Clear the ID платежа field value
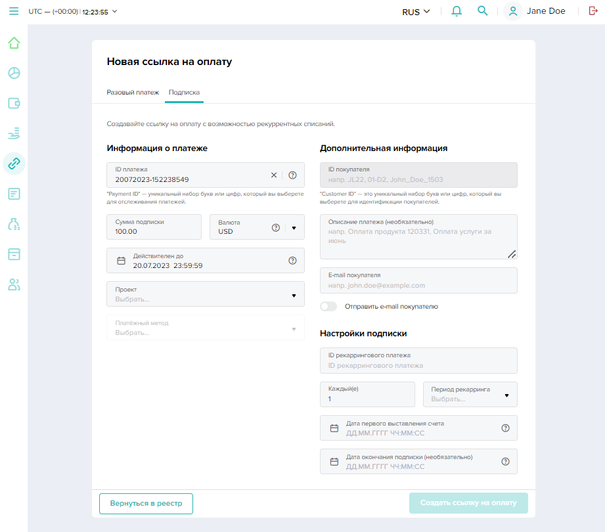 pyautogui.click(x=274, y=175)
